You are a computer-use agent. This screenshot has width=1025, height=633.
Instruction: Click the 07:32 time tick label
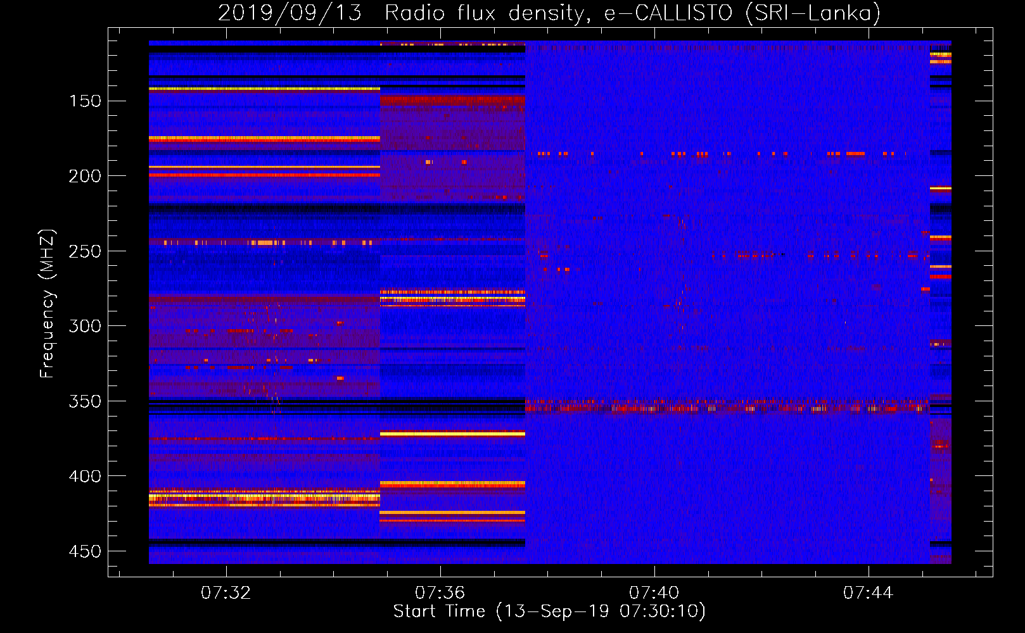(226, 593)
